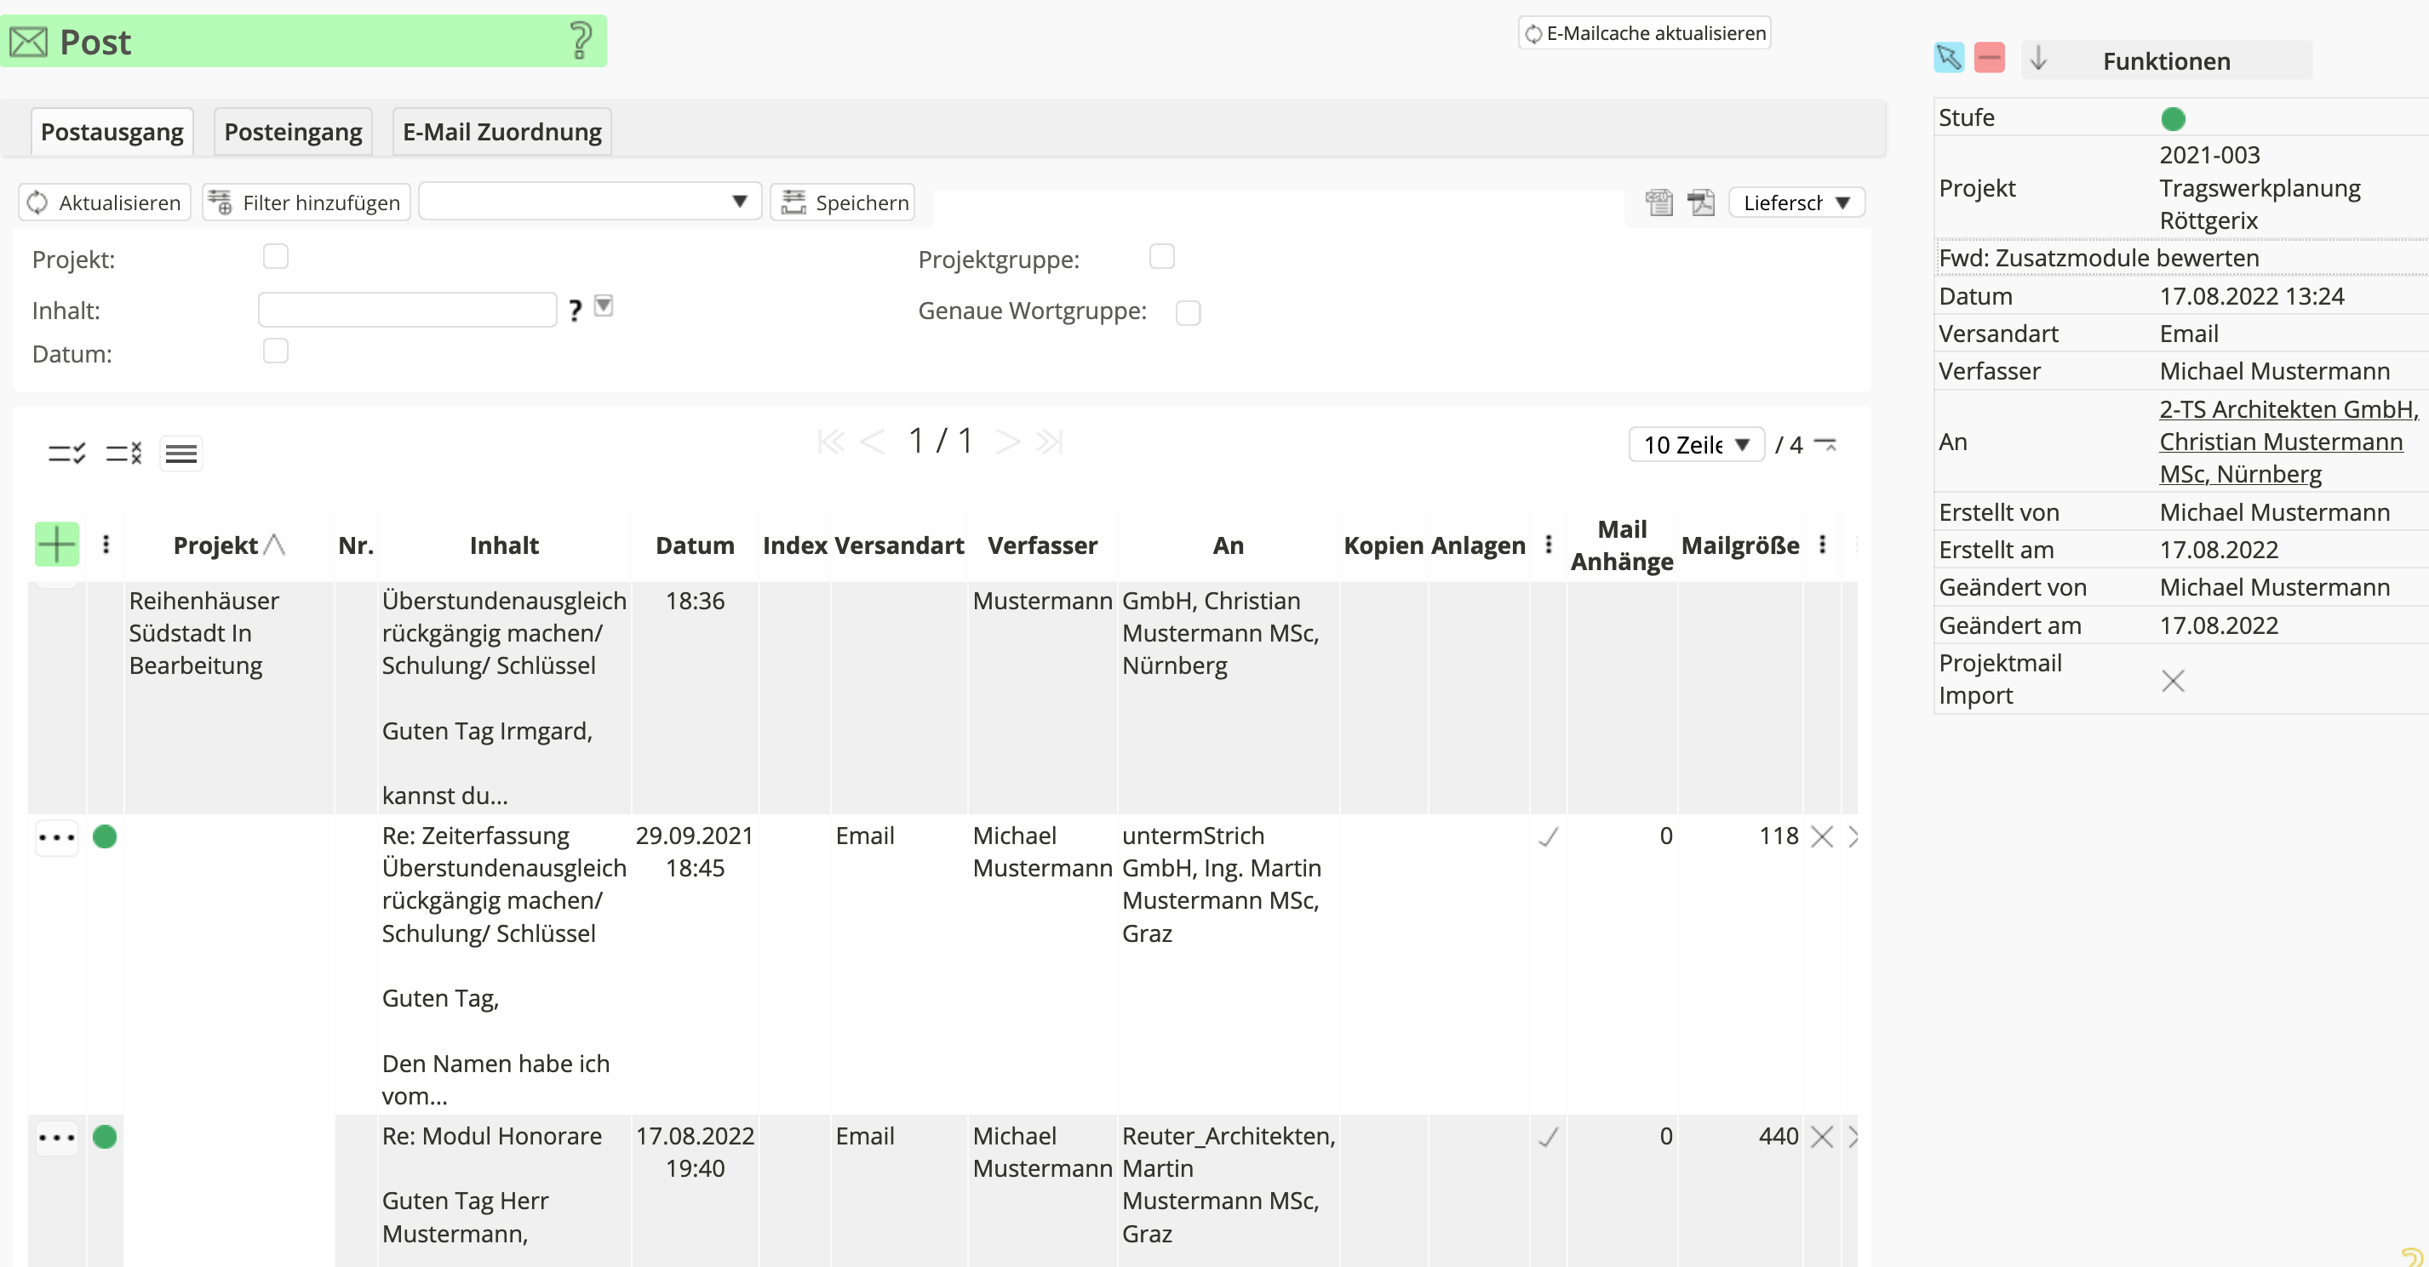The height and width of the screenshot is (1267, 2429).
Task: Open the Lieferschein dropdown
Action: pos(1796,203)
